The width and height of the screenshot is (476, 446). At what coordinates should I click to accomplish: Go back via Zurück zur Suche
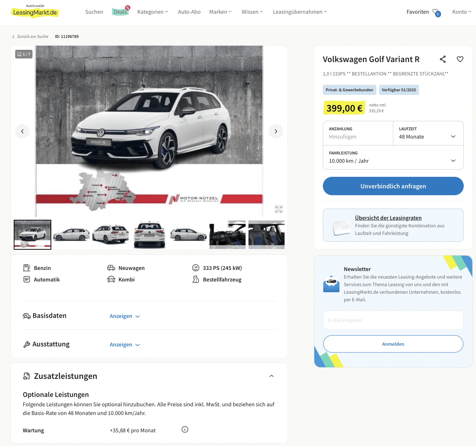[30, 36]
